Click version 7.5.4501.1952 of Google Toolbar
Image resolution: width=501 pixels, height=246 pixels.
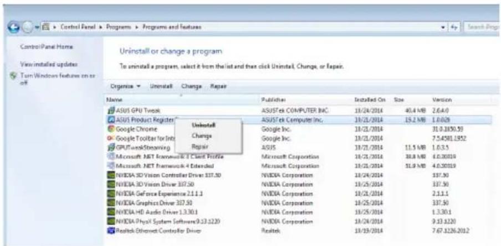tap(450, 138)
